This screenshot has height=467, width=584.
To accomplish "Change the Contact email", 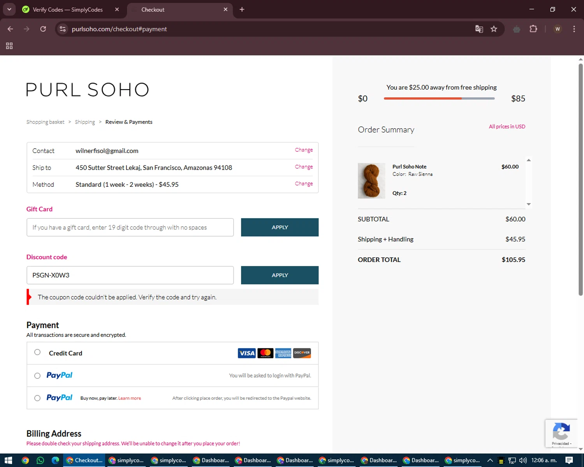I will tap(304, 150).
